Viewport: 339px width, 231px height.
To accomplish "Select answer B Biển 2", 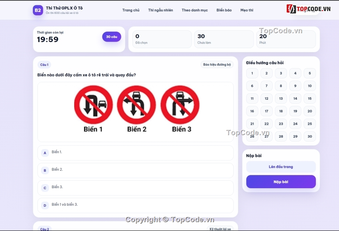I will click(136, 170).
